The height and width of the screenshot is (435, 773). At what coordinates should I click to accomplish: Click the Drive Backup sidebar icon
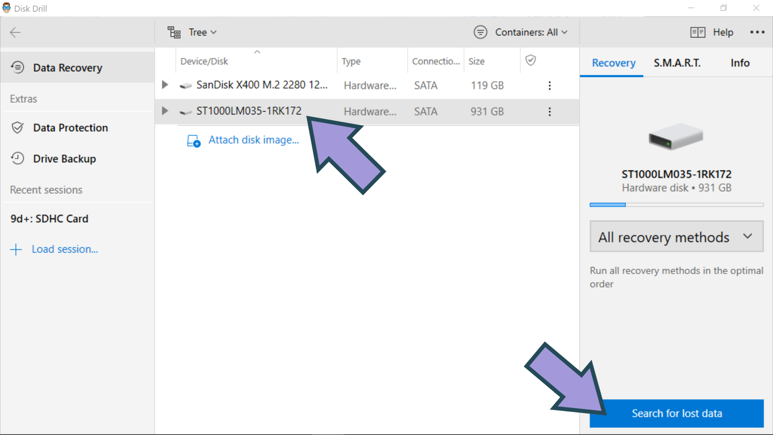tap(16, 158)
